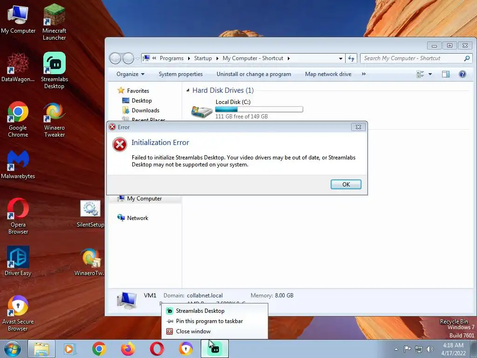Select WinaeroTw installer desktop icon

90,262
